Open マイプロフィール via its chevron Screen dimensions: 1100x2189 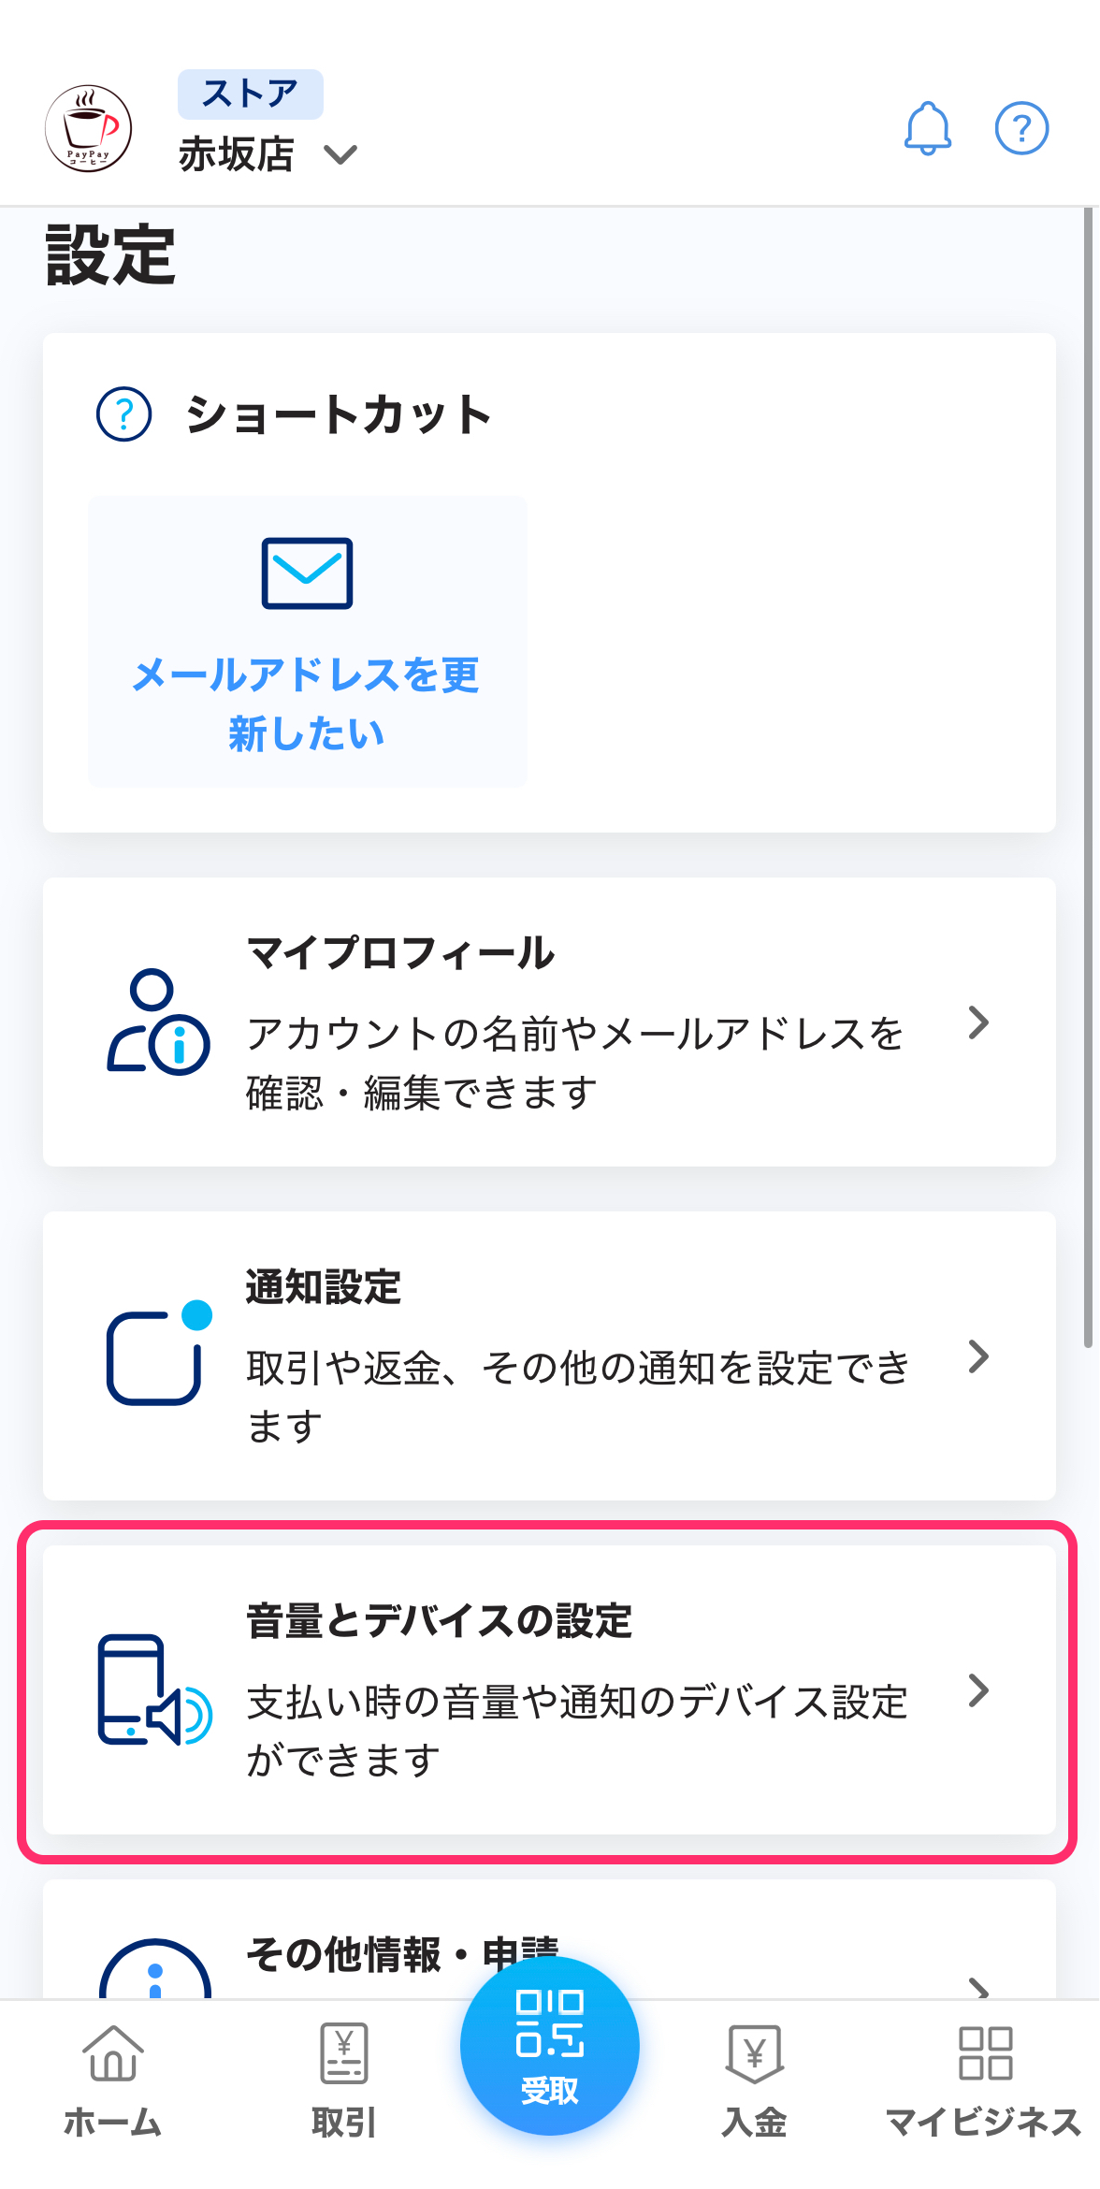978,1022
